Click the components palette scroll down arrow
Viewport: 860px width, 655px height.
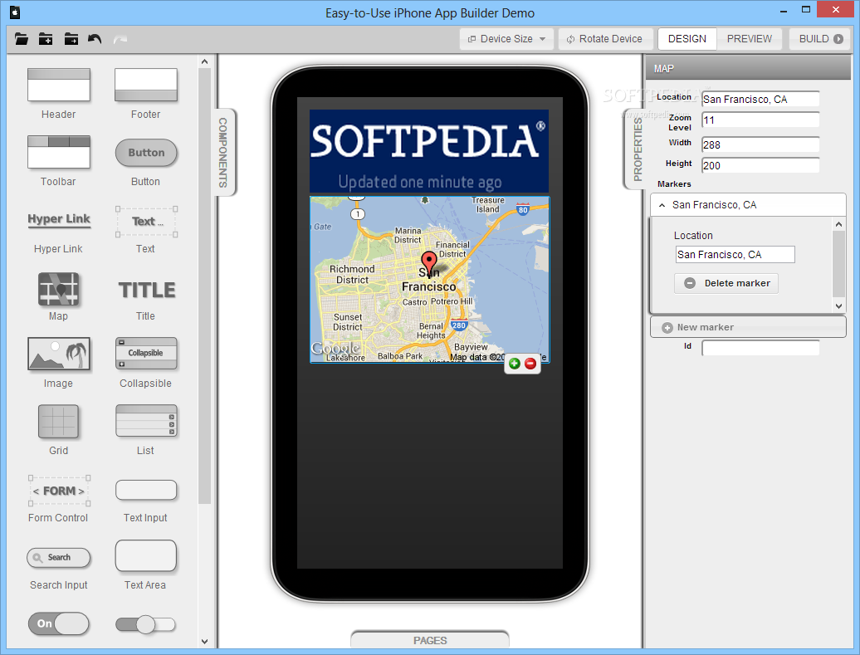[x=204, y=641]
